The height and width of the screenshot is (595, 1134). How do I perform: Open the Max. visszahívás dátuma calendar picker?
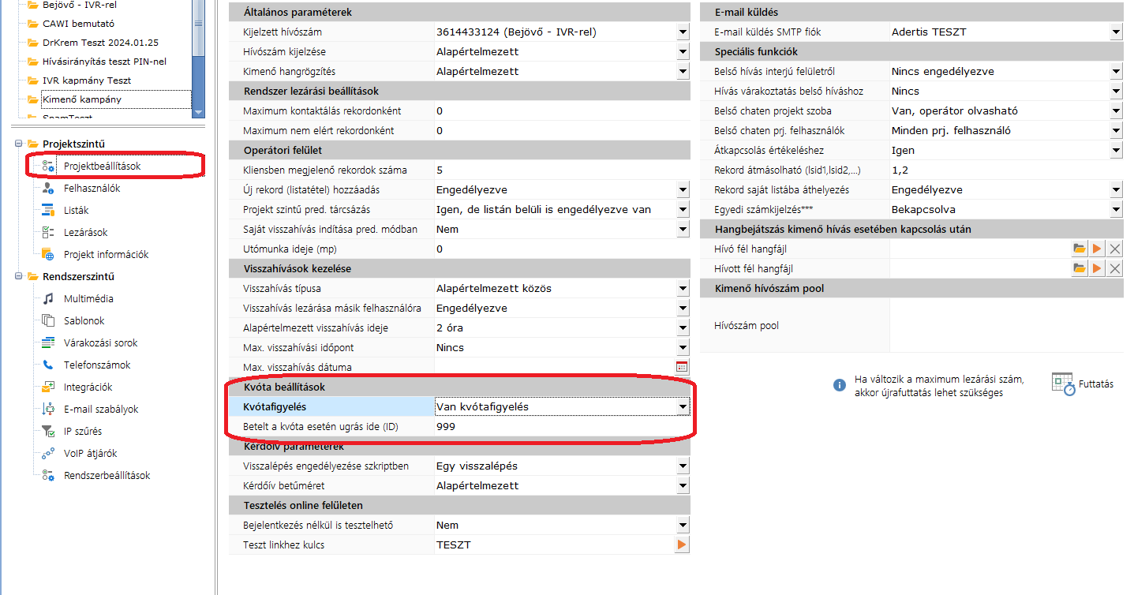[682, 367]
